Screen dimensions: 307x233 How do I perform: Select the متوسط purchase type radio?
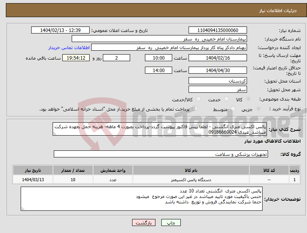pos(233,109)
